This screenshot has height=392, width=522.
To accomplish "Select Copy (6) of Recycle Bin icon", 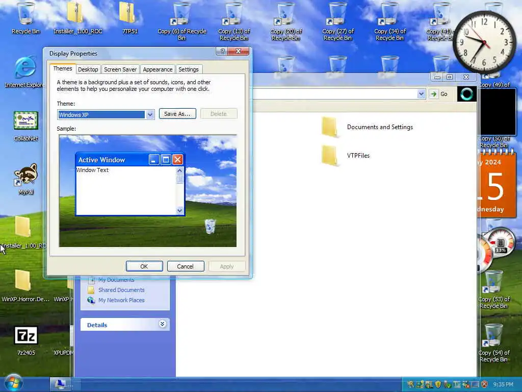I will click(182, 20).
